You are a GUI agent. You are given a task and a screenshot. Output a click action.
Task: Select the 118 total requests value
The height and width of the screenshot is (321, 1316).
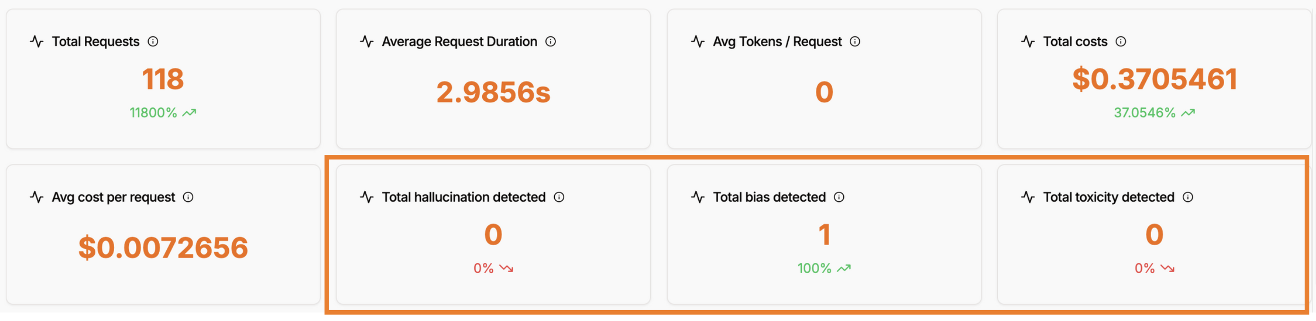[x=162, y=79]
